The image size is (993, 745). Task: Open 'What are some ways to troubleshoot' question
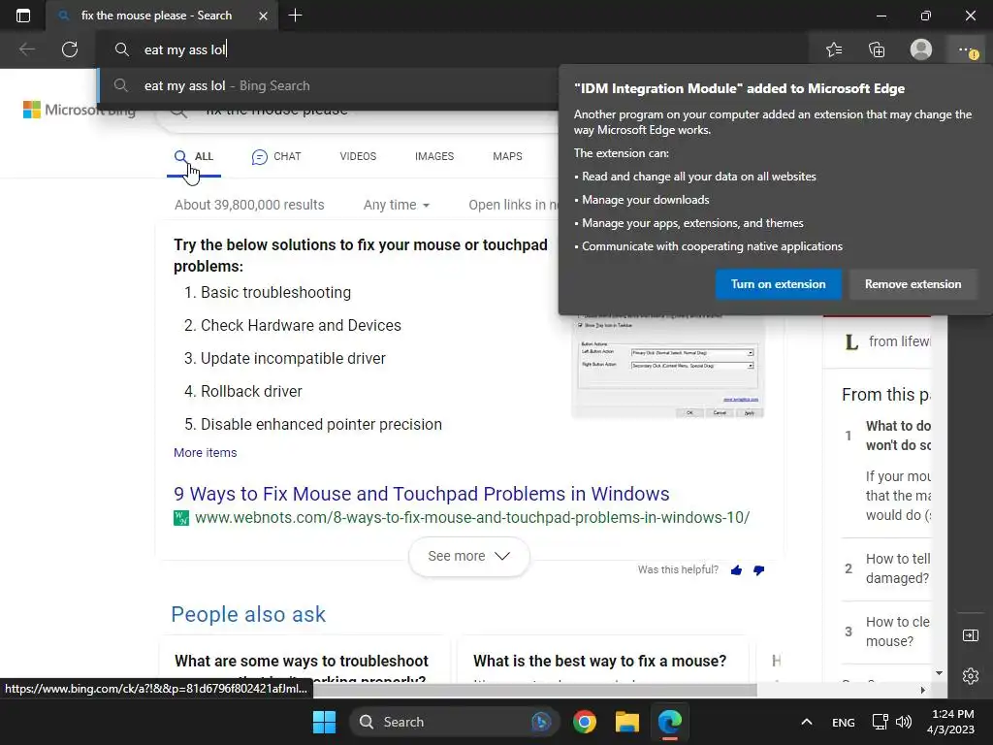click(302, 661)
